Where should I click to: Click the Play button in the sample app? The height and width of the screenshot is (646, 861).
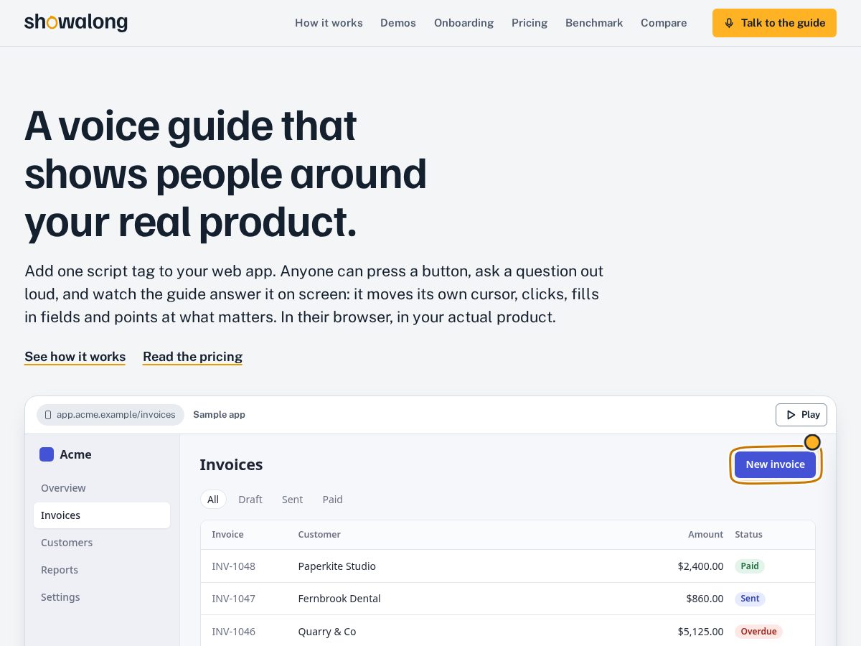[x=801, y=415]
